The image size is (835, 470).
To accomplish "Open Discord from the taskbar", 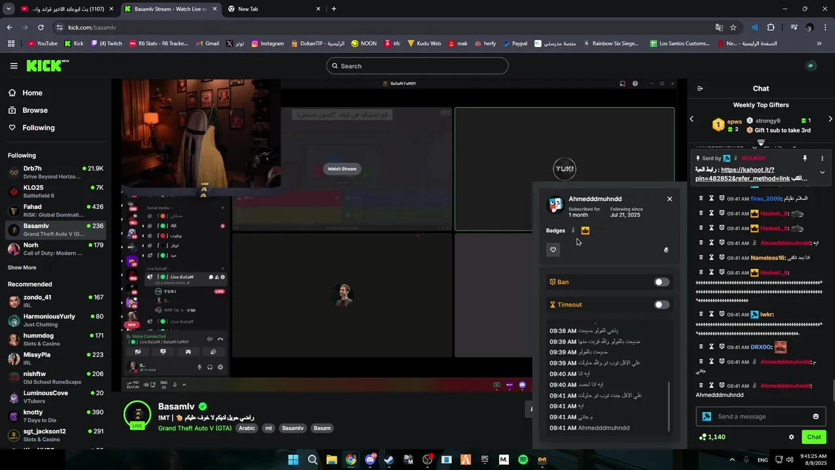I will point(370,460).
